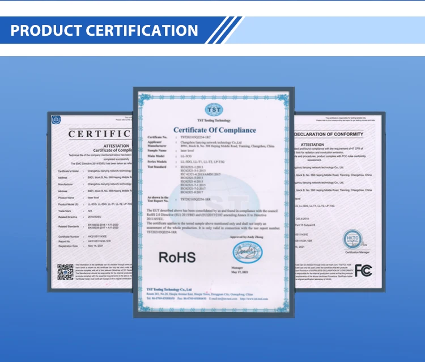This screenshot has height=362, width=425.
Task: Click "Test Standard" label on center certificate
Action: pyautogui.click(x=157, y=167)
